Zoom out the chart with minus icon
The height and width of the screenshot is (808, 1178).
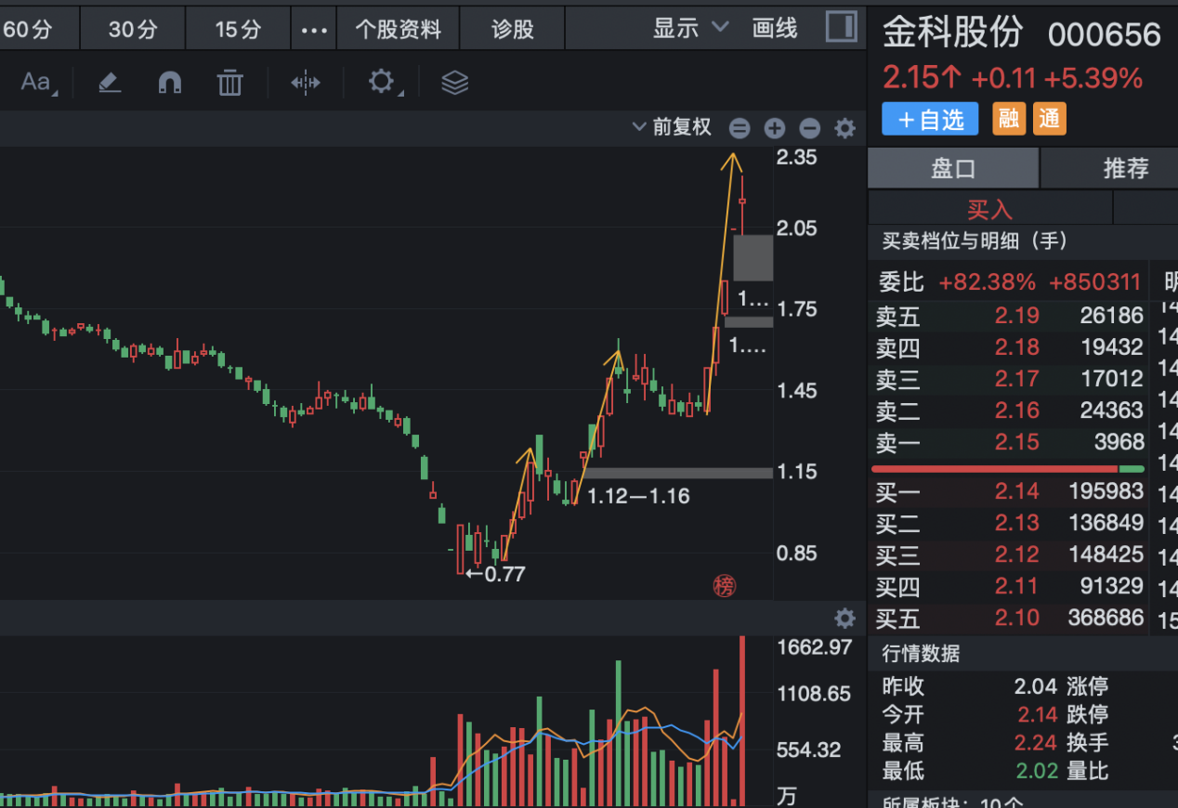(810, 128)
